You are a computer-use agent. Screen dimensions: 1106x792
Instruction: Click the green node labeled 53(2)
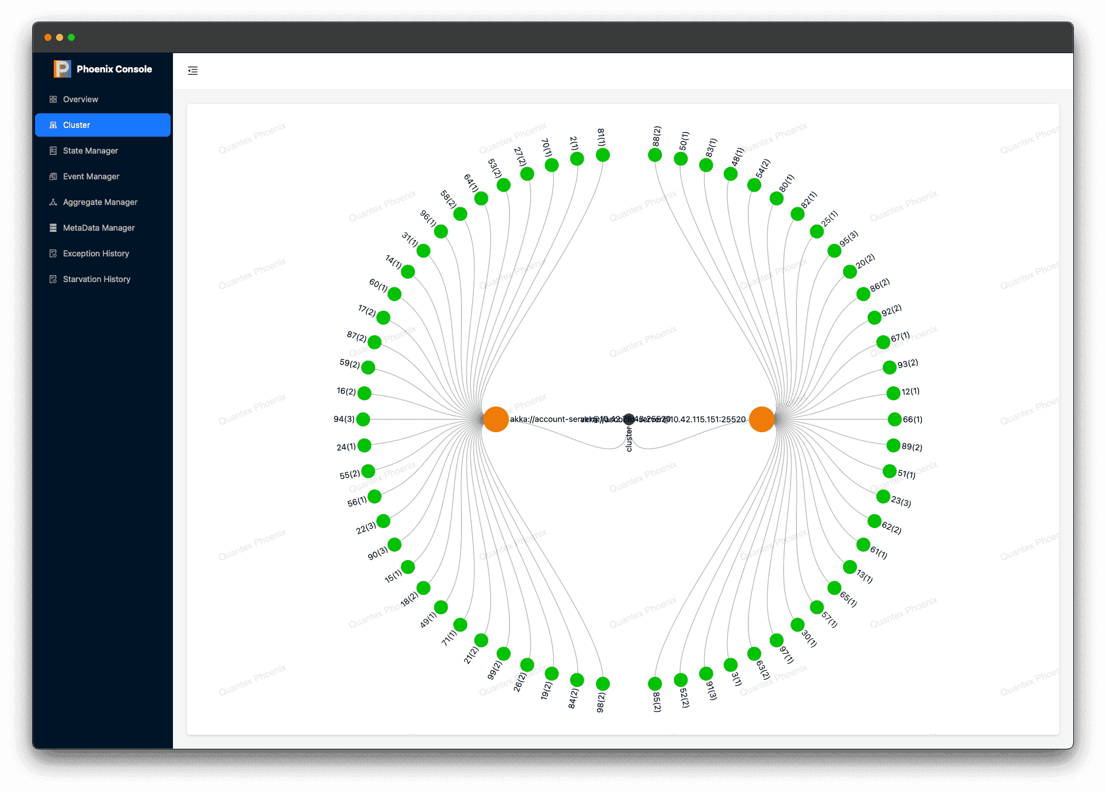[x=504, y=185]
